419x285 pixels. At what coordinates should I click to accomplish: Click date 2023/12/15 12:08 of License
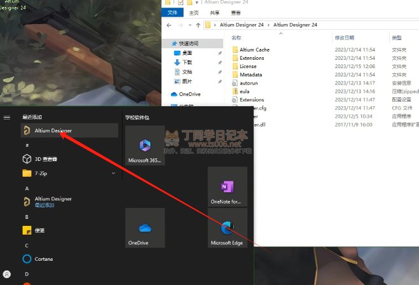(355, 66)
